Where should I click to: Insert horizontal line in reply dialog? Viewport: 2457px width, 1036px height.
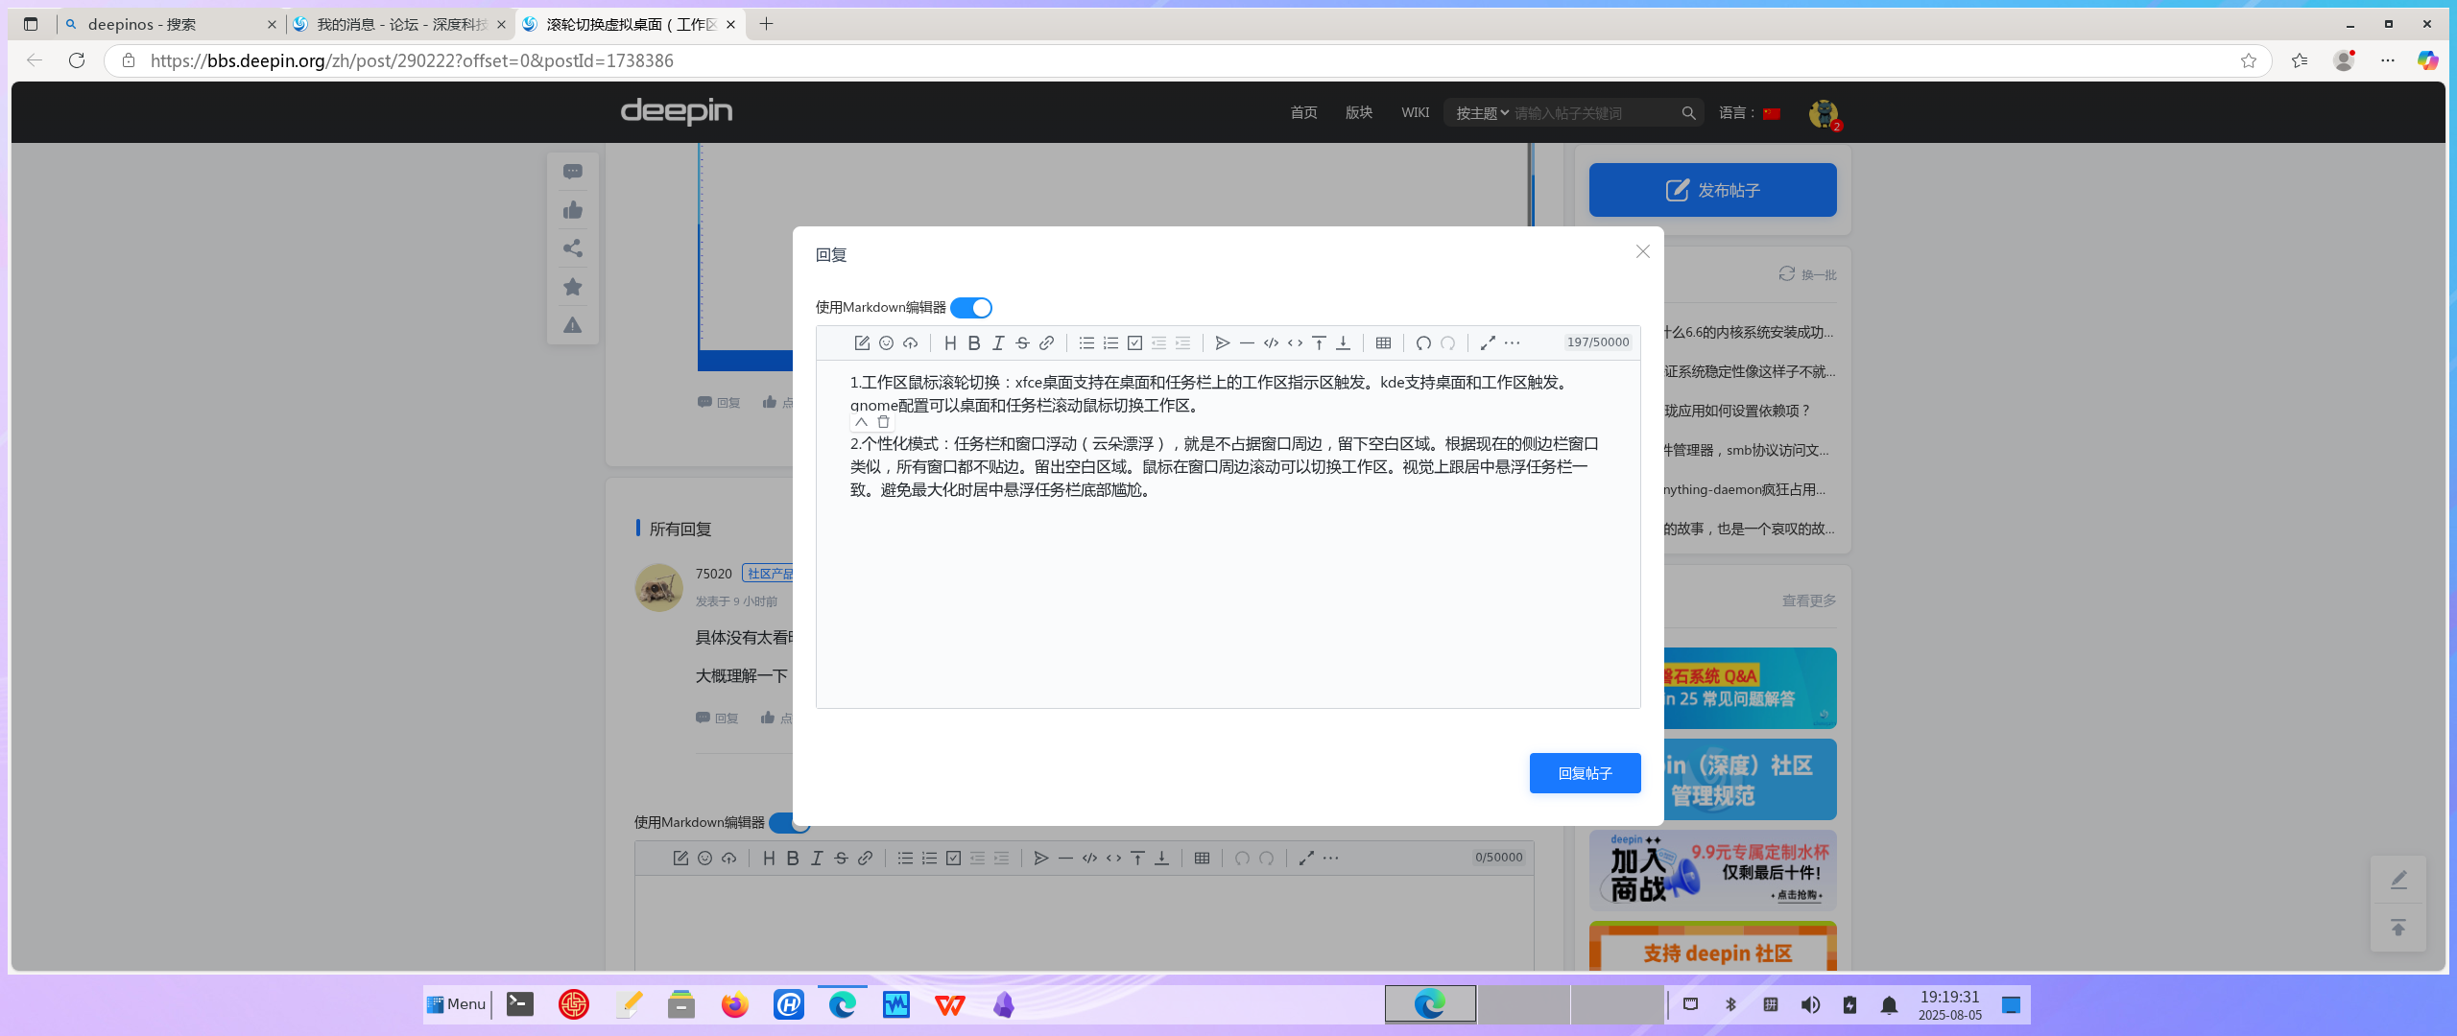(x=1247, y=342)
